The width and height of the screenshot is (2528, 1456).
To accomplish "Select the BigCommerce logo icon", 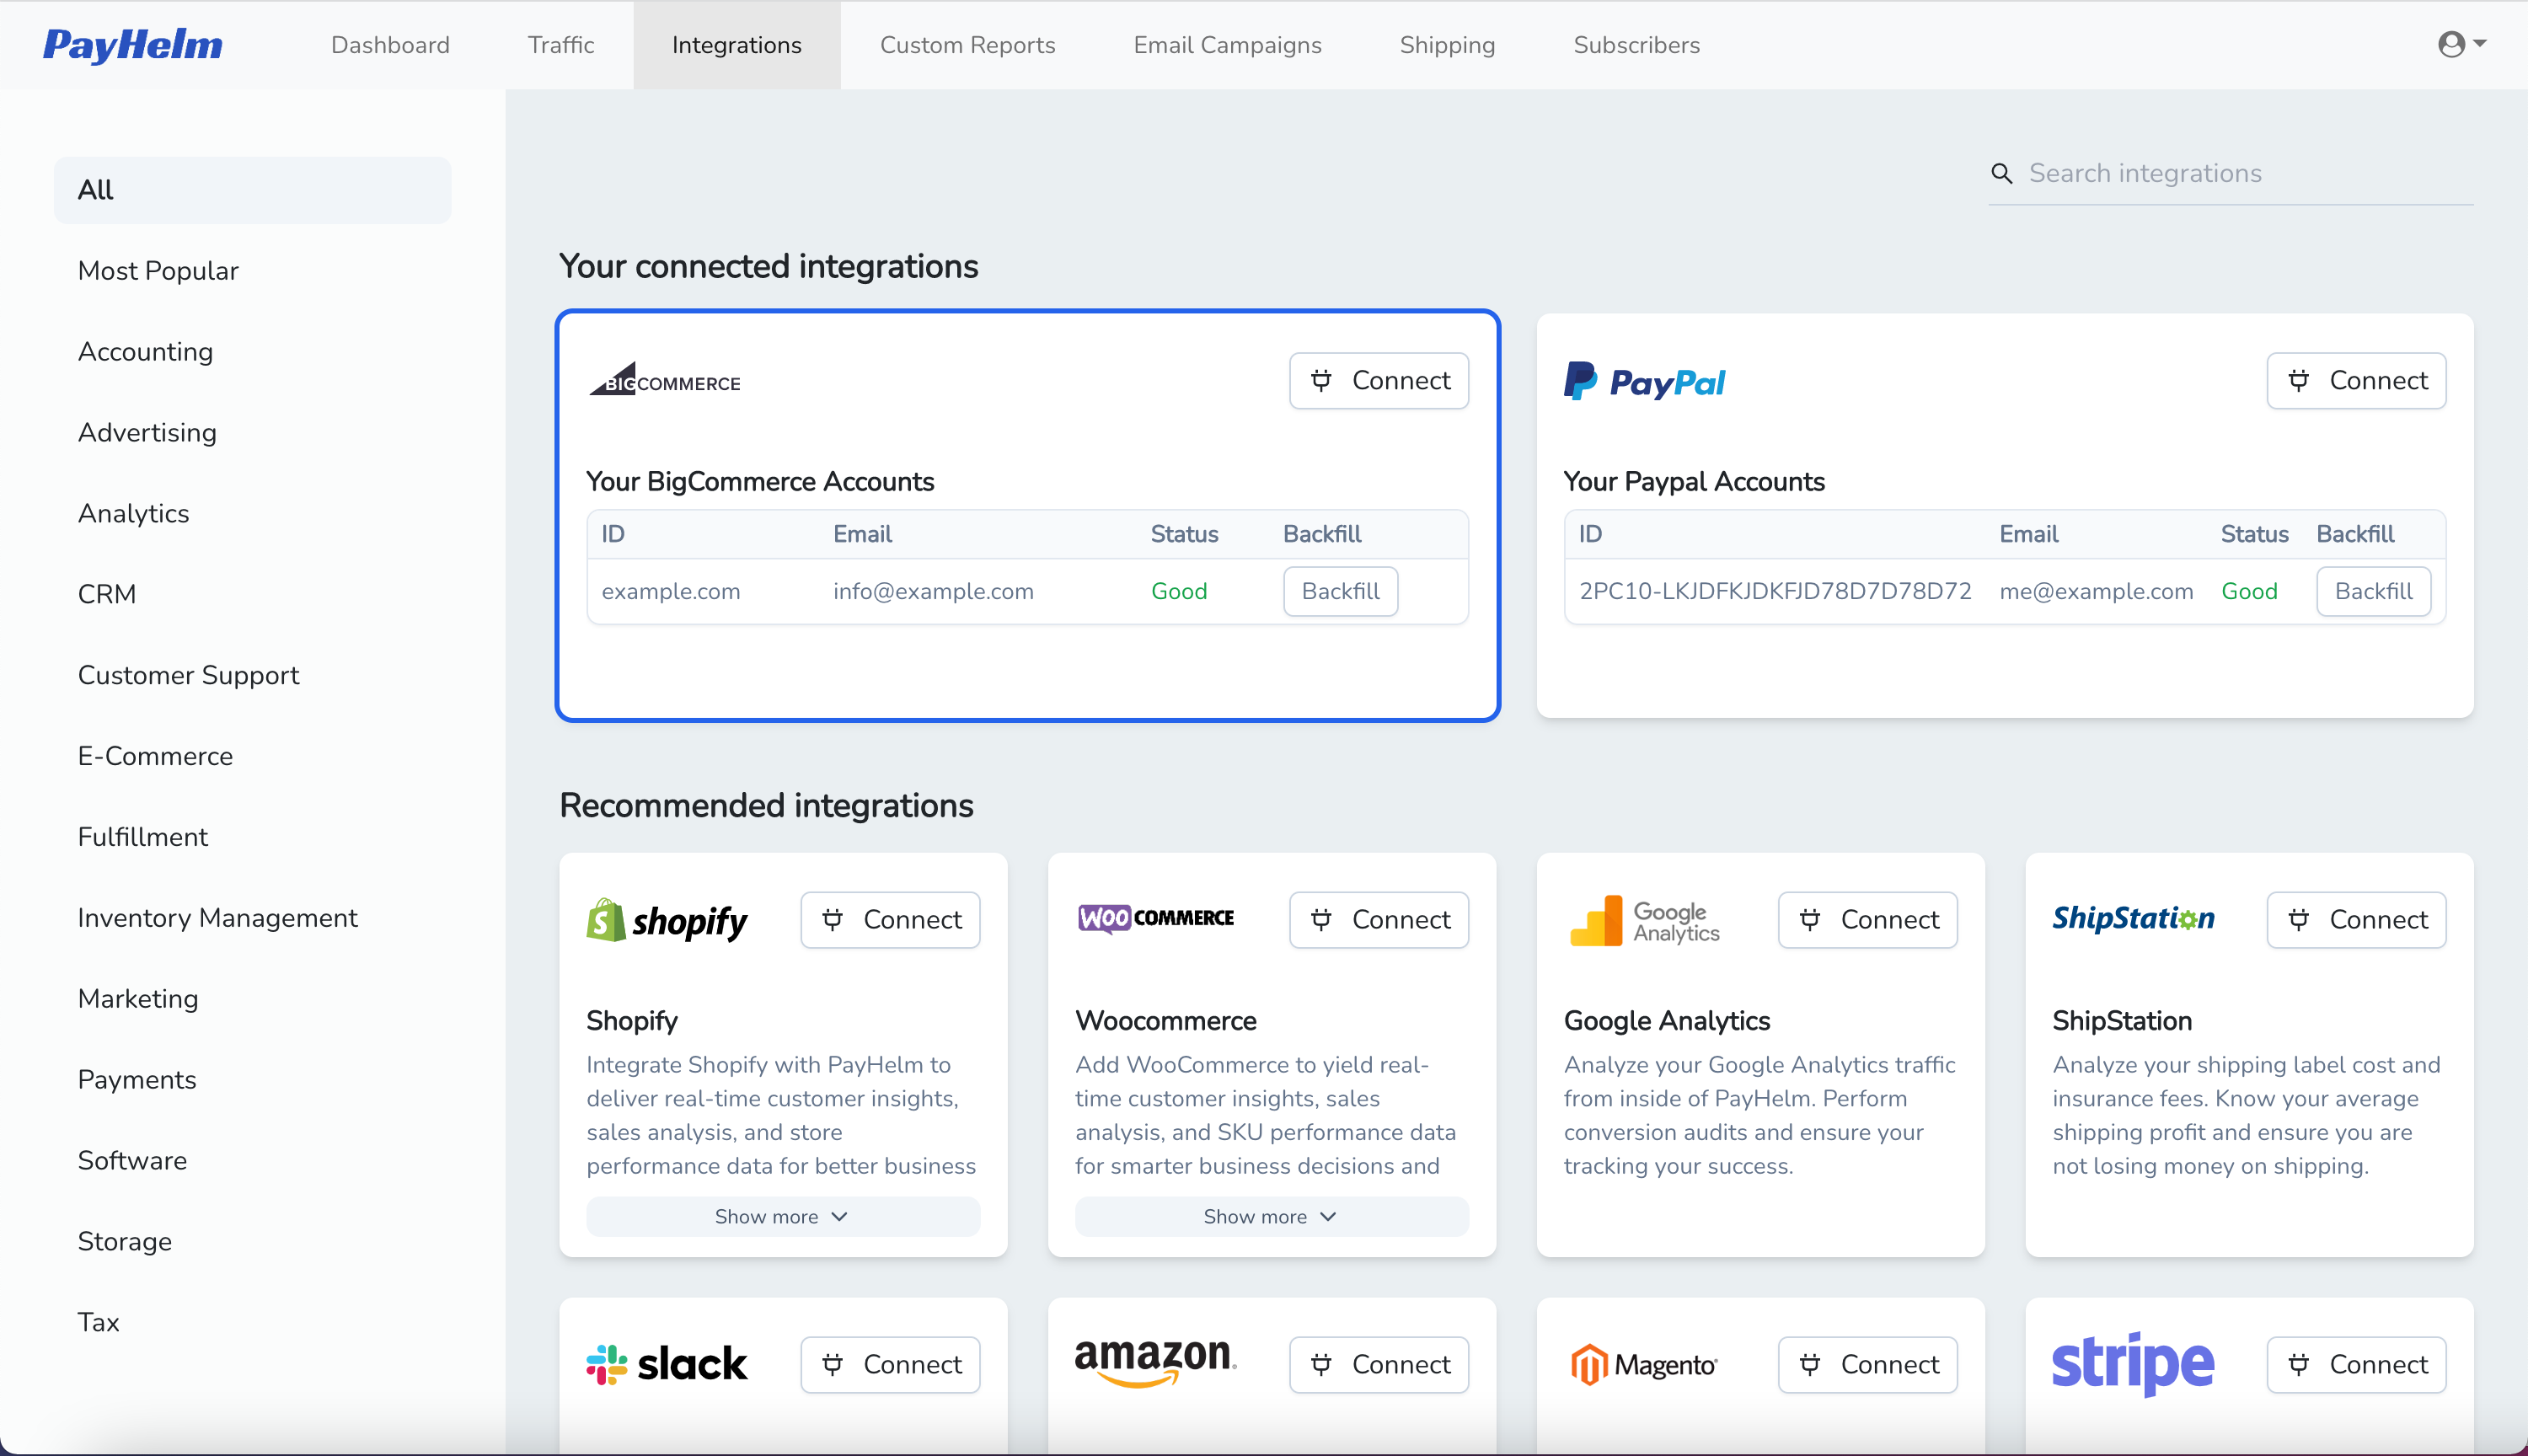I will pyautogui.click(x=663, y=380).
